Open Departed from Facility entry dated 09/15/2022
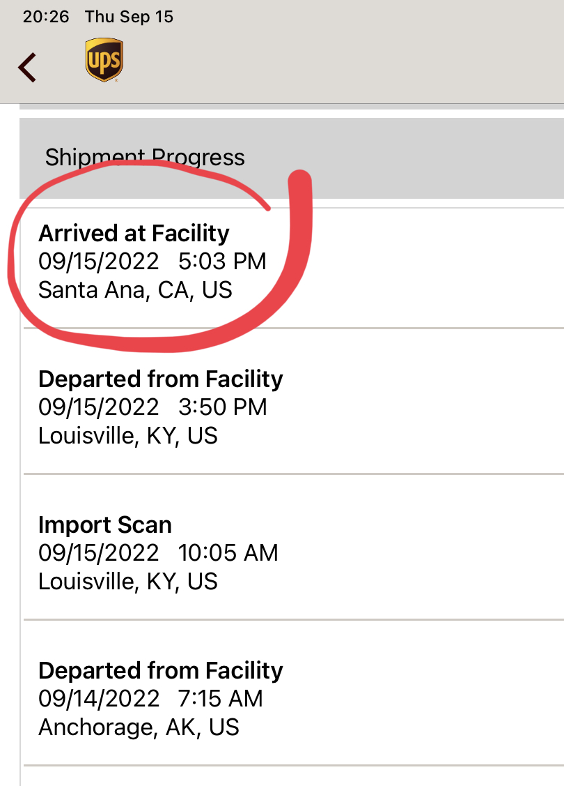This screenshot has height=786, width=564. pos(160,379)
